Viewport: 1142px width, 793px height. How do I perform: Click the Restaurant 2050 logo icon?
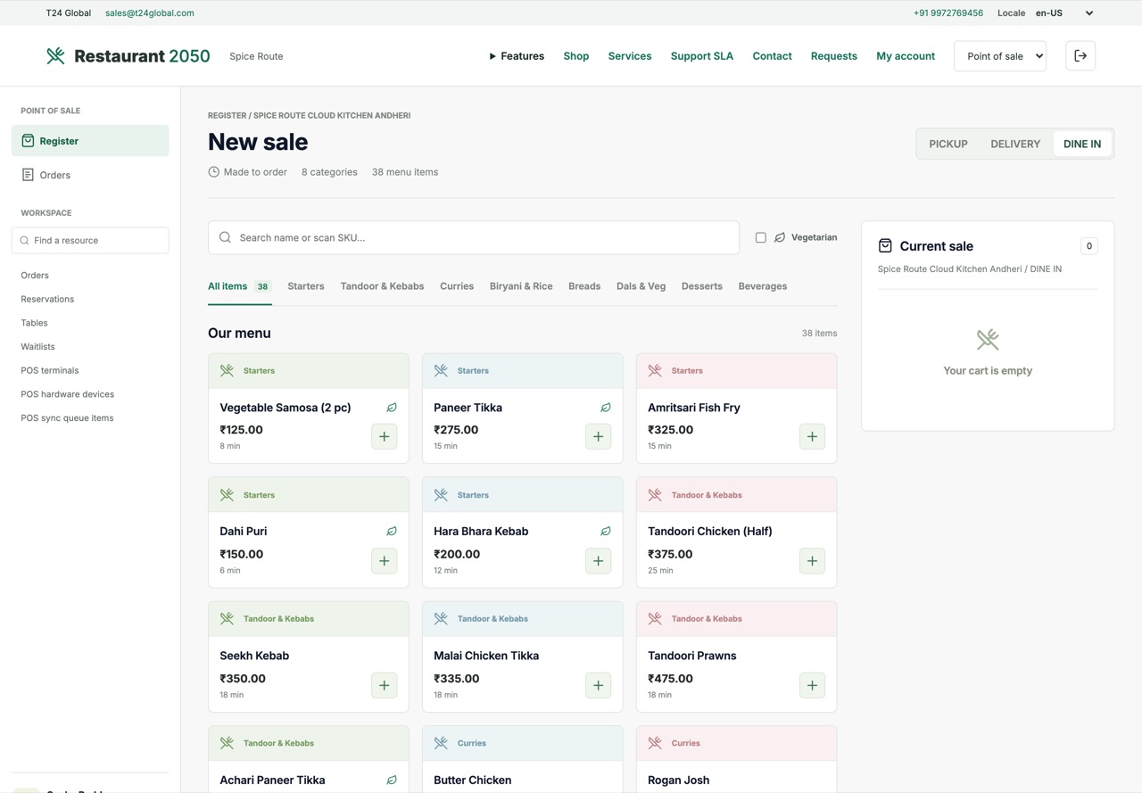pyautogui.click(x=55, y=56)
